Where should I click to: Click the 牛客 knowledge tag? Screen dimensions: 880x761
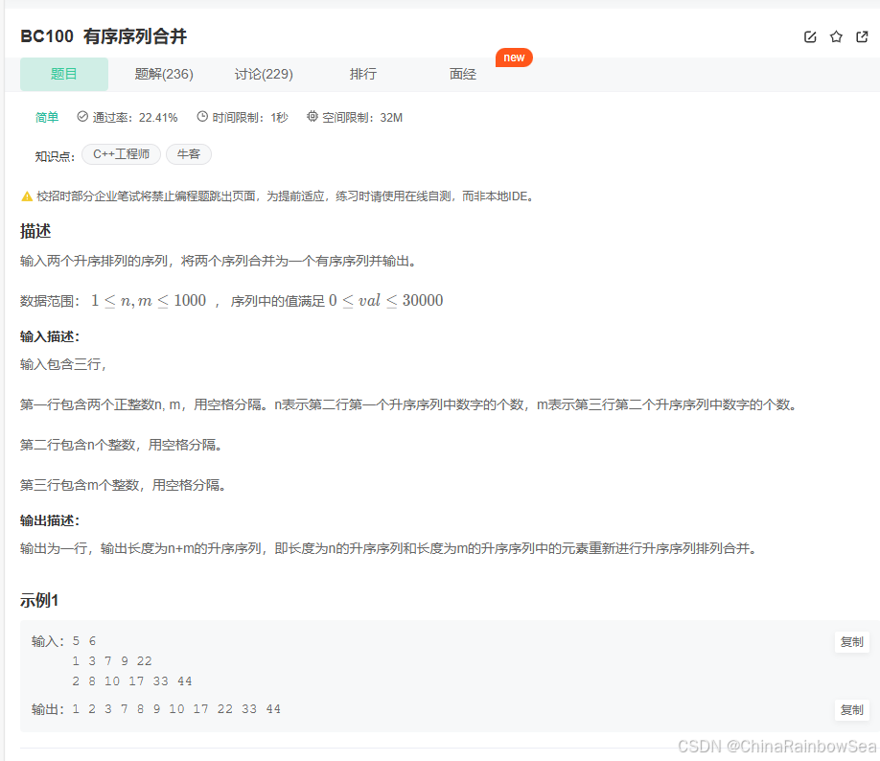click(189, 154)
